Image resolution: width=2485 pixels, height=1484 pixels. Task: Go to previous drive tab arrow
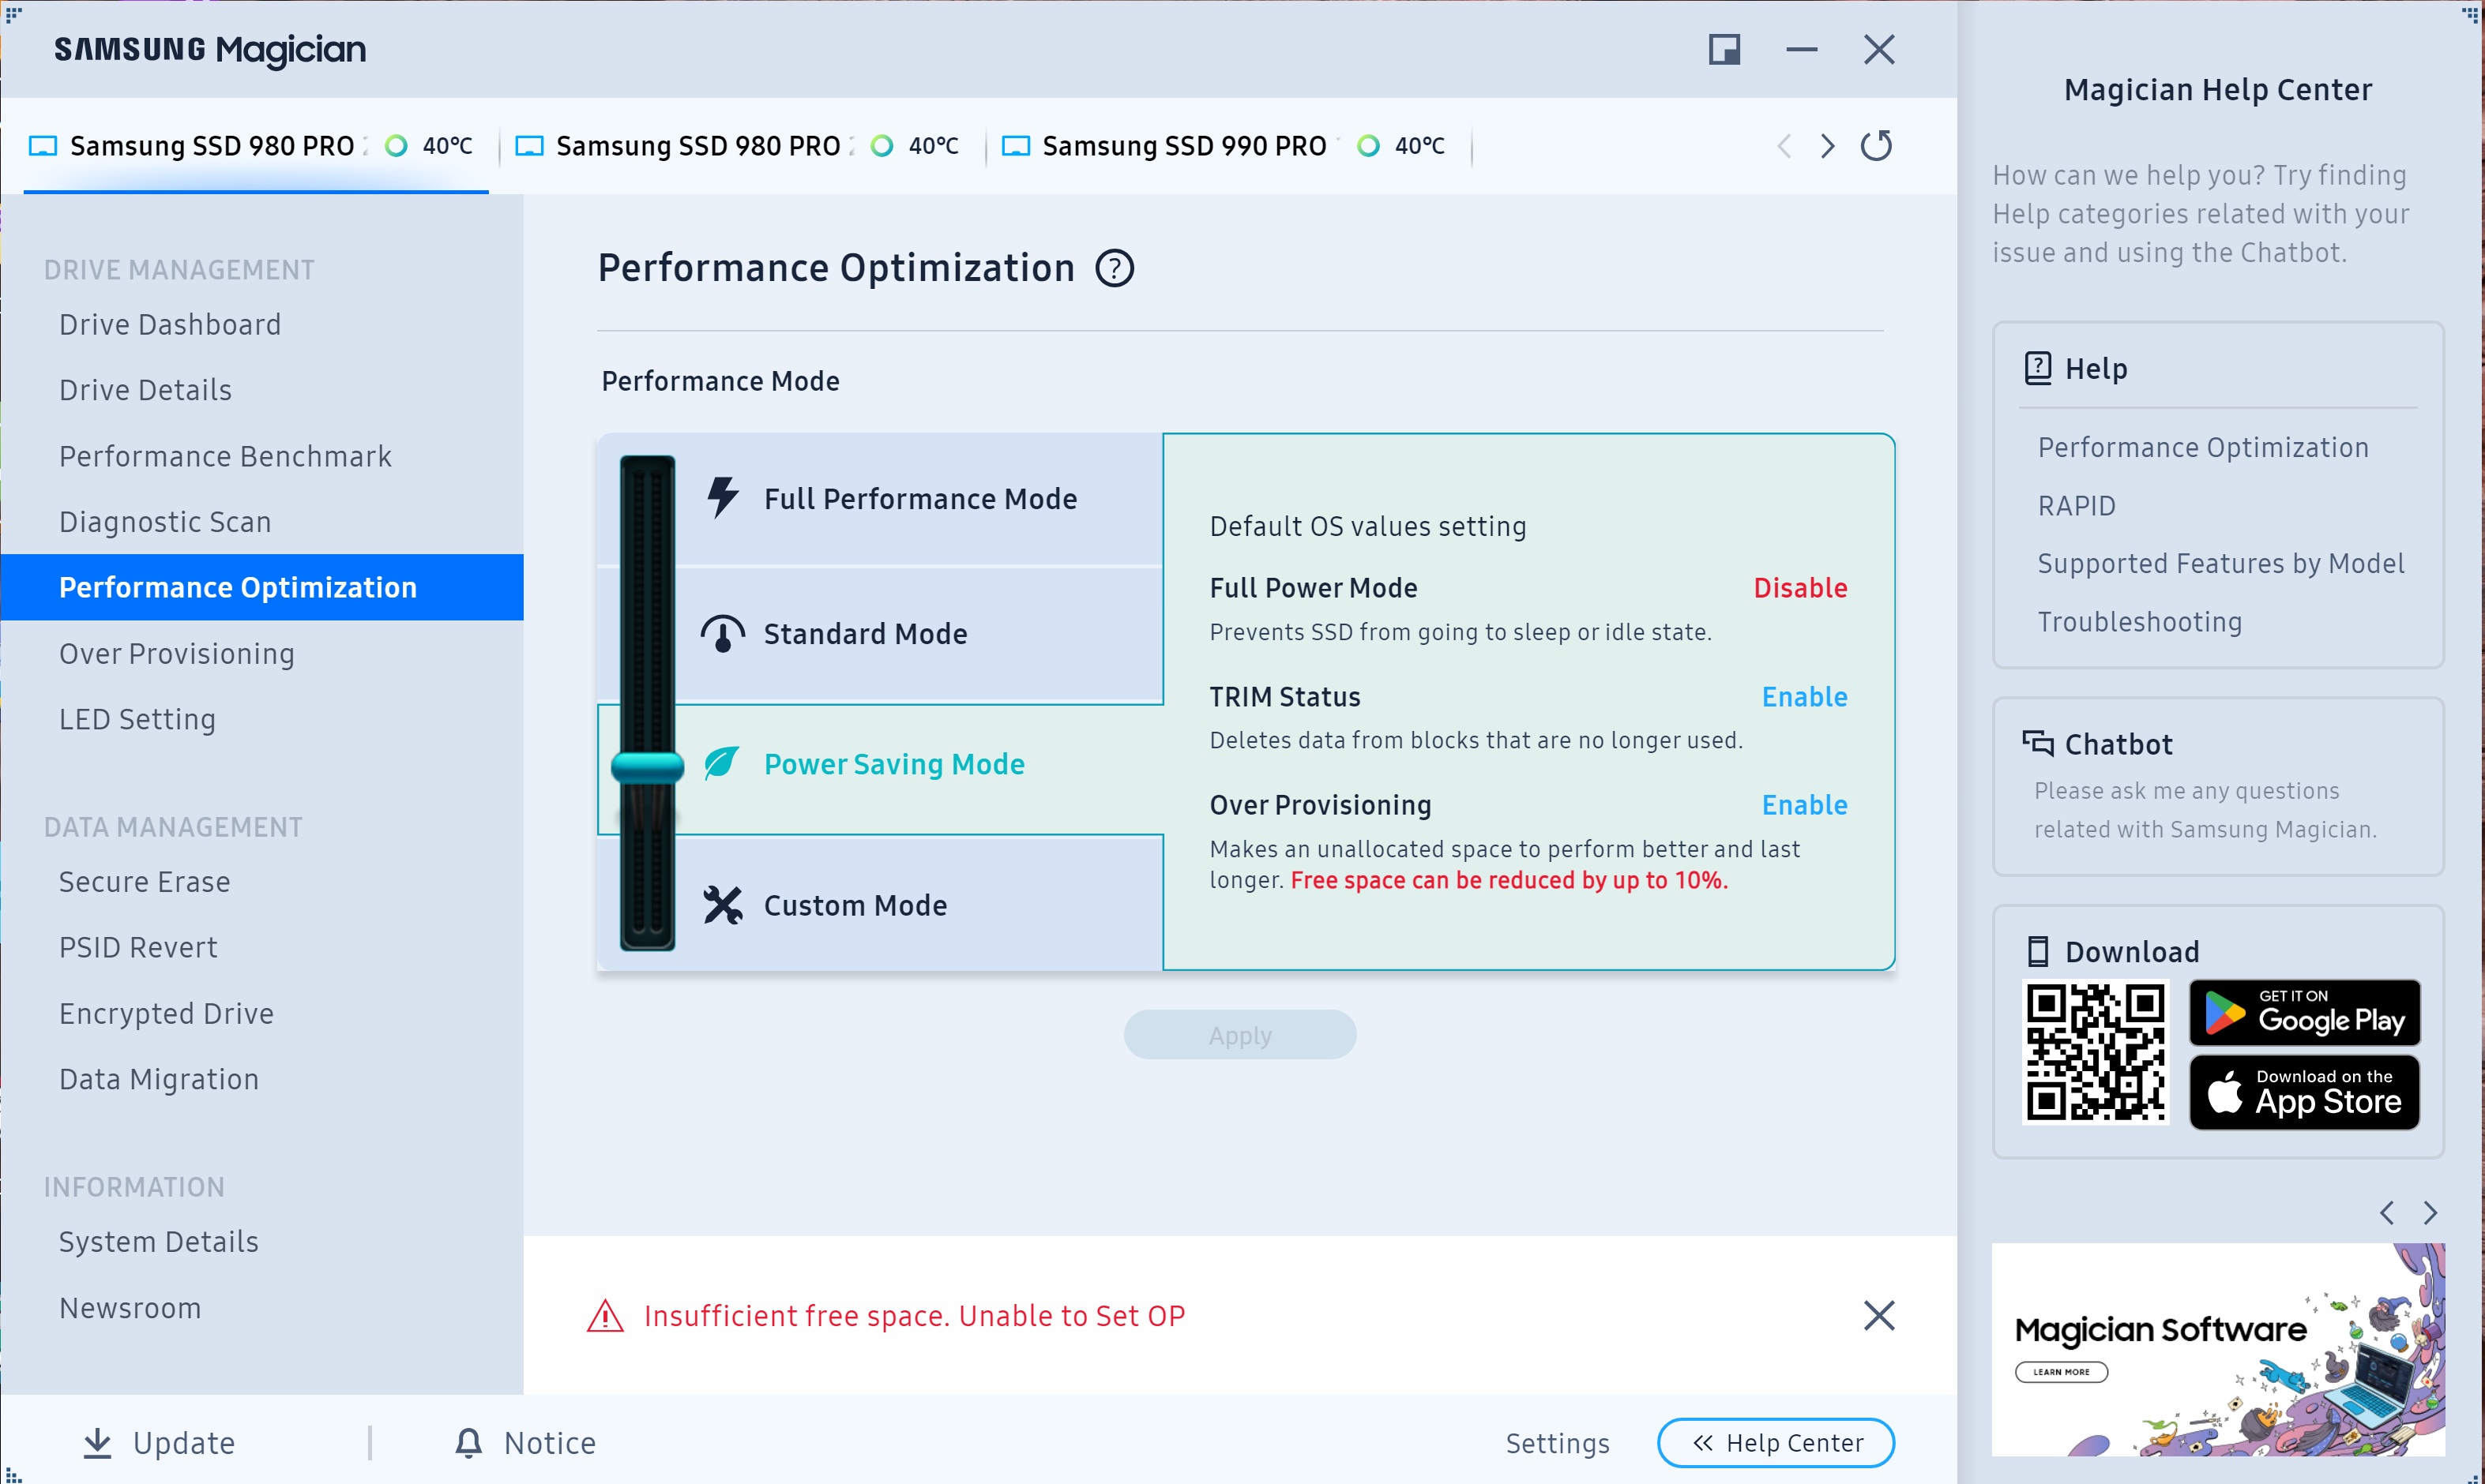[1784, 146]
